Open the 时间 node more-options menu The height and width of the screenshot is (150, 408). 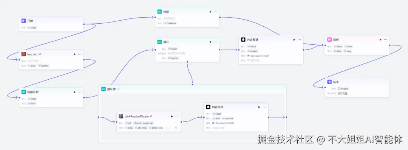coord(215,12)
